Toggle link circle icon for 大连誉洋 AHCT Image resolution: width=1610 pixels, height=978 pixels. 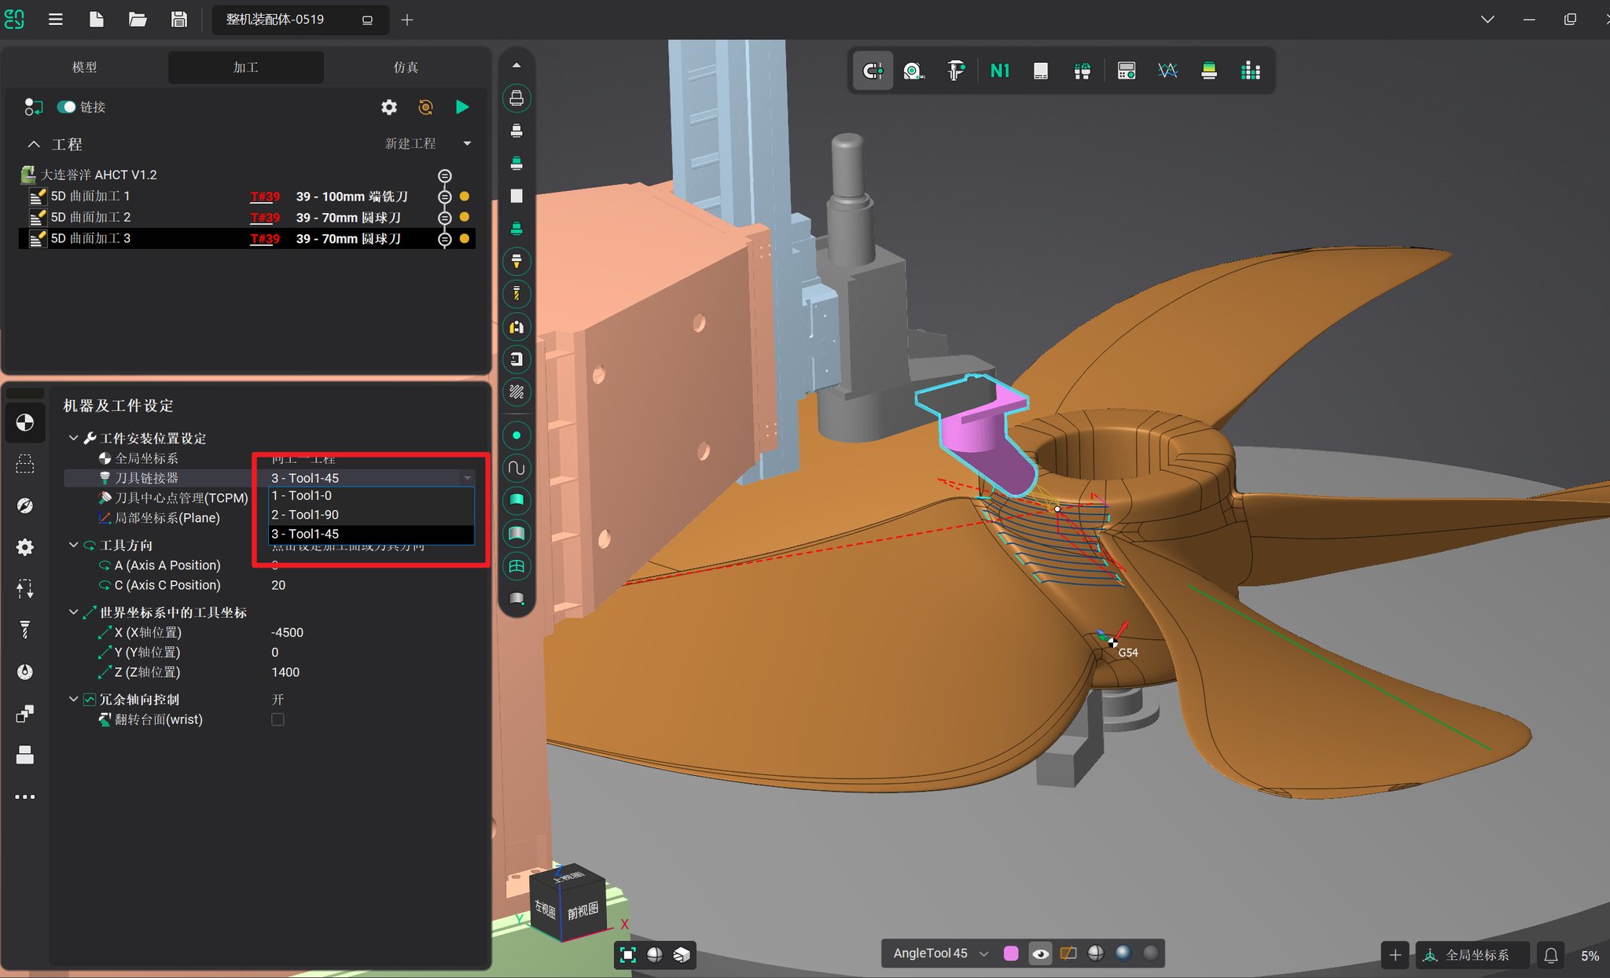(444, 175)
